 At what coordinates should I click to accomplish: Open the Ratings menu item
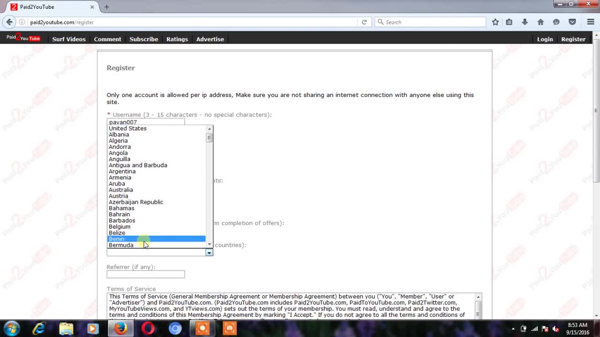177,39
